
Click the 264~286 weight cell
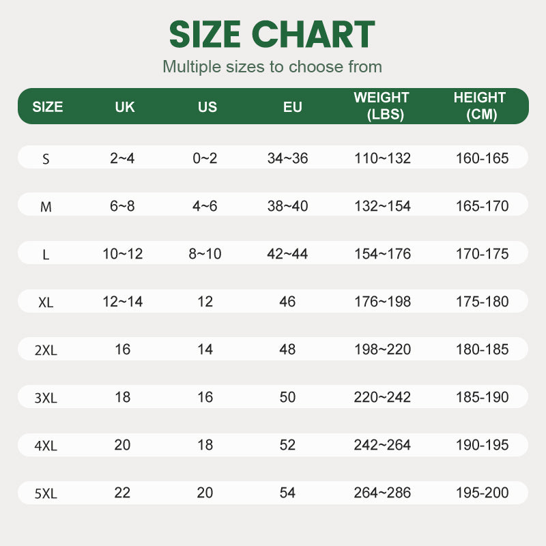pyautogui.click(x=383, y=493)
